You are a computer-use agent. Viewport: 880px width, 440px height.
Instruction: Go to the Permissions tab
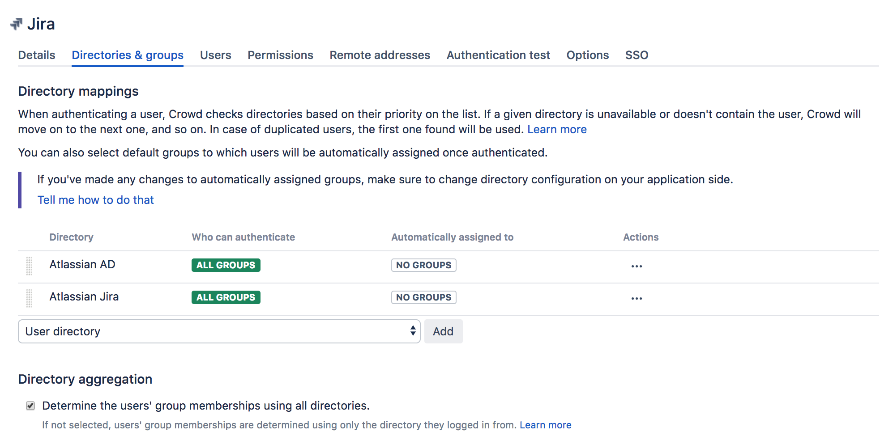tap(280, 55)
